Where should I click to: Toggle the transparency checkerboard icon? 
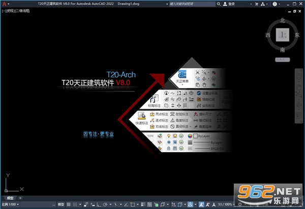149,204
